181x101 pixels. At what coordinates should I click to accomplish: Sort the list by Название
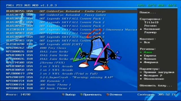[152, 29]
